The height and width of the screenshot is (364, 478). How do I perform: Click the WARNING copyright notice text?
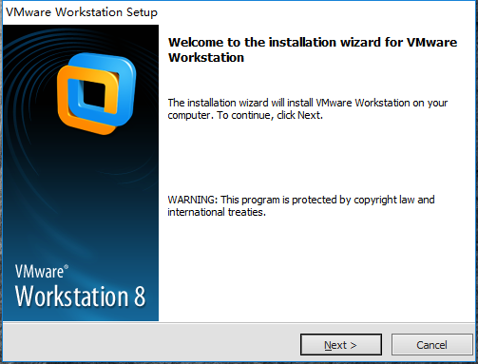(301, 205)
